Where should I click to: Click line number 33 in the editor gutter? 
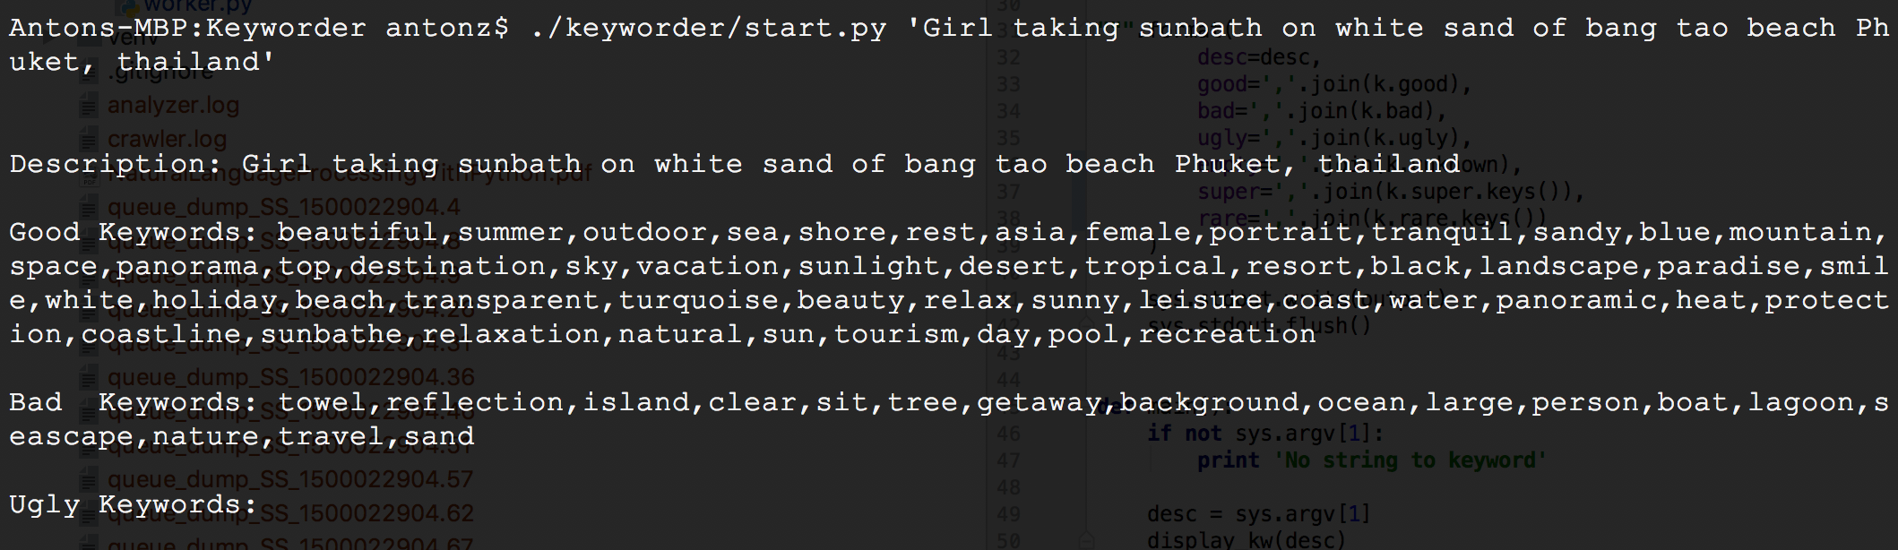click(x=1008, y=84)
